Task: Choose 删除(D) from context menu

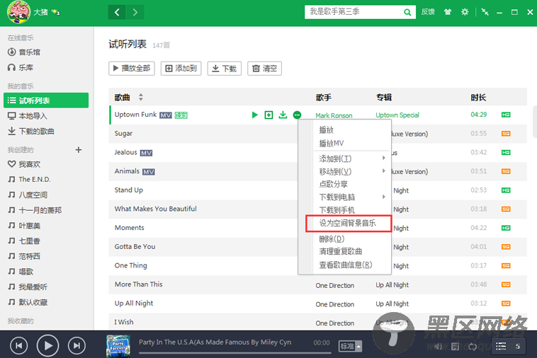Action: [x=352, y=238]
